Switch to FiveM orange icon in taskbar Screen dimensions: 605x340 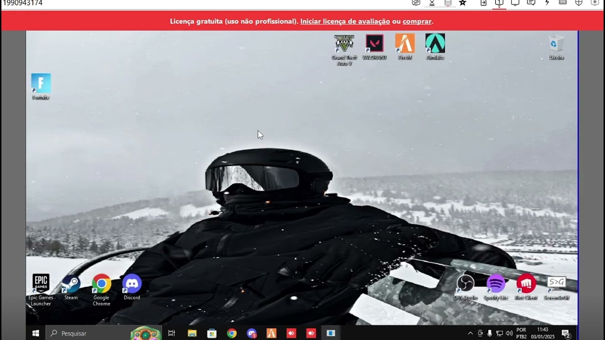(x=271, y=333)
